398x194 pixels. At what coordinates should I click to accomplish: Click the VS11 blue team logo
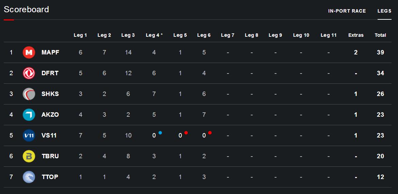tap(29, 135)
